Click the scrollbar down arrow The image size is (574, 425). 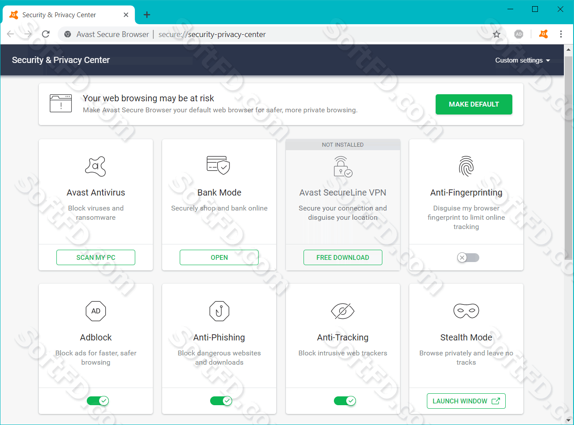[x=569, y=420]
